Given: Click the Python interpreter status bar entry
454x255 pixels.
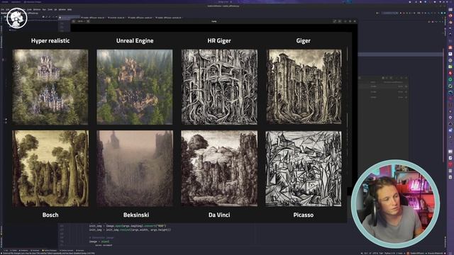Looking at the screenshot, I should coord(389,254).
